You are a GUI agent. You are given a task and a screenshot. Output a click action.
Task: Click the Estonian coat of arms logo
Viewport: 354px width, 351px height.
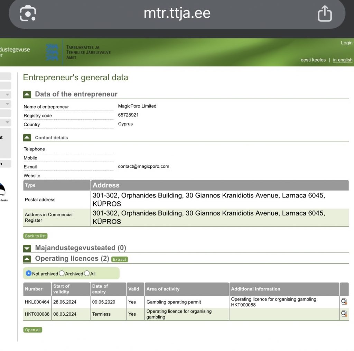click(x=52, y=53)
